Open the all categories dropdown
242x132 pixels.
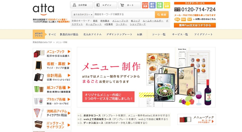click(x=83, y=15)
